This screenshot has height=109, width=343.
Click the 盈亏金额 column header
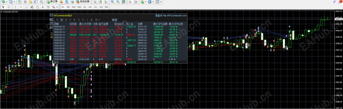[x=103, y=24]
